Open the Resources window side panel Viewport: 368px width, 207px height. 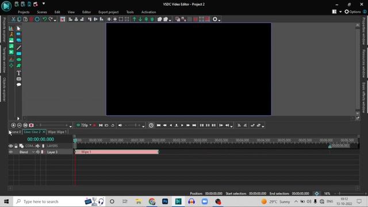(364, 63)
